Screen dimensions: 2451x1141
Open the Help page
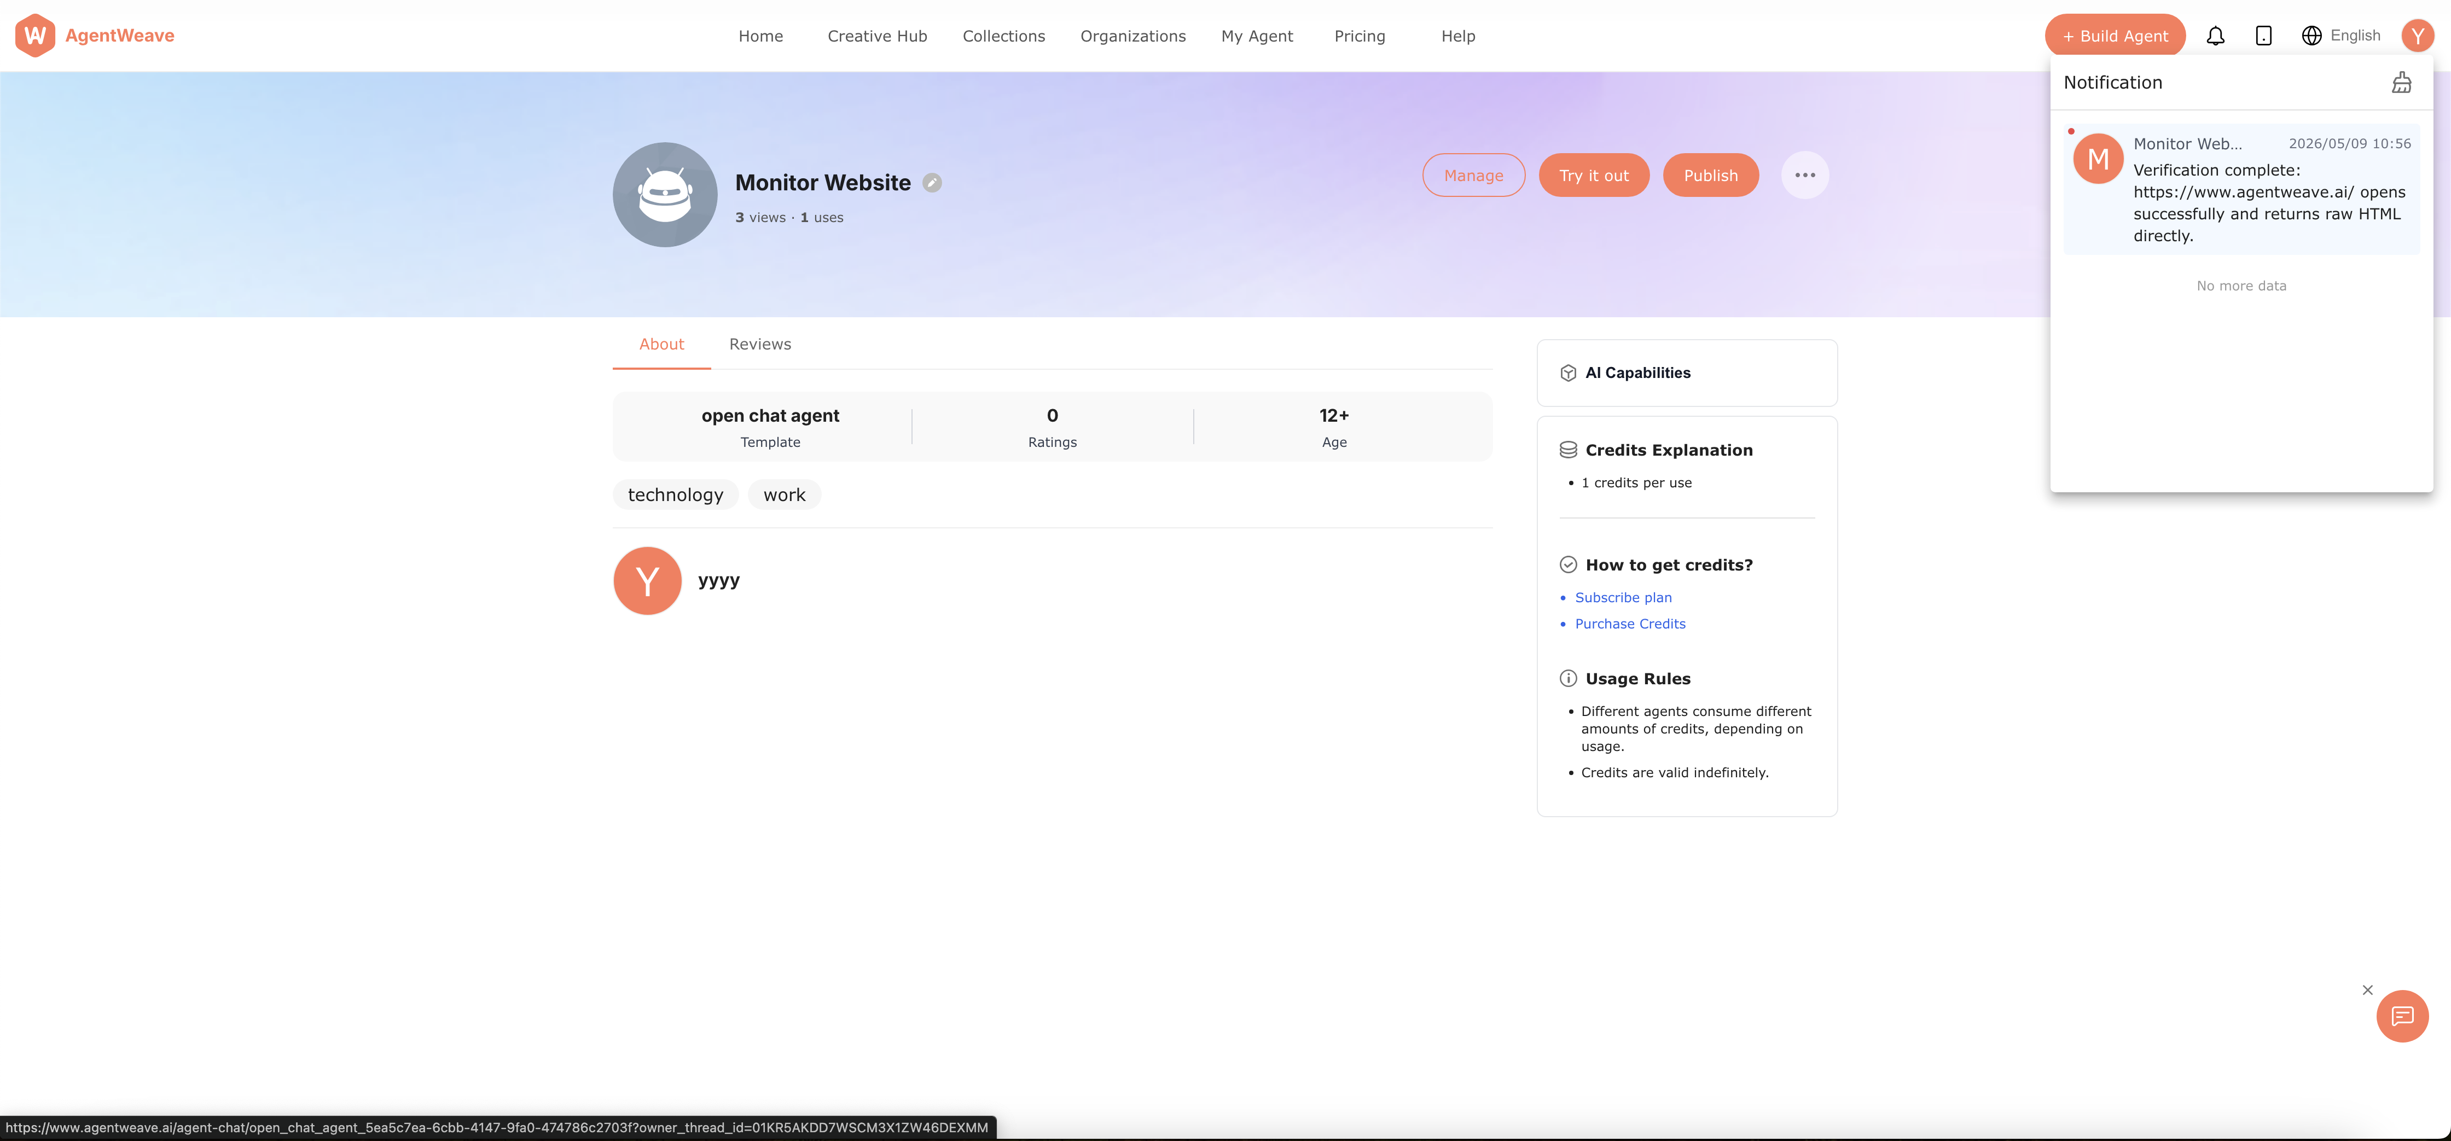(x=1457, y=36)
